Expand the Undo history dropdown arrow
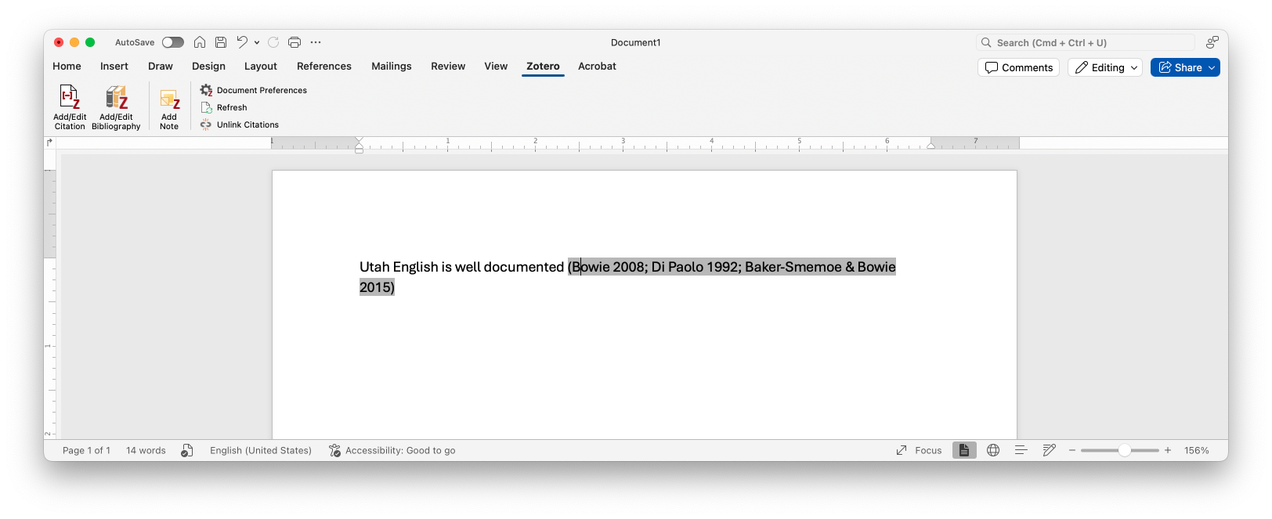Viewport: 1272px width, 519px height. point(257,43)
